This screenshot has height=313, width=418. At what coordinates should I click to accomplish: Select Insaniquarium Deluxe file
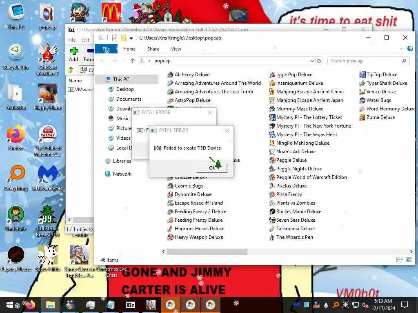[x=296, y=83]
